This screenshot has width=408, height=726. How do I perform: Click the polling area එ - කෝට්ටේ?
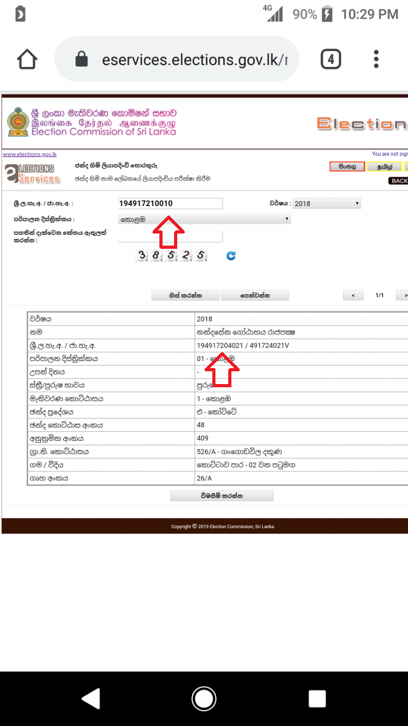pyautogui.click(x=217, y=412)
